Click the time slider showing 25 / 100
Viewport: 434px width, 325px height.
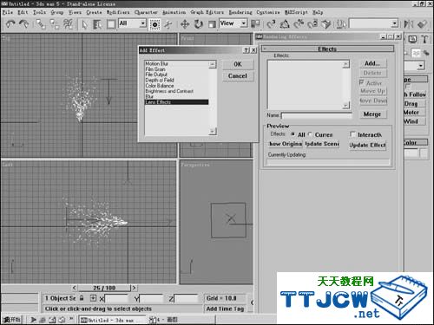104,288
